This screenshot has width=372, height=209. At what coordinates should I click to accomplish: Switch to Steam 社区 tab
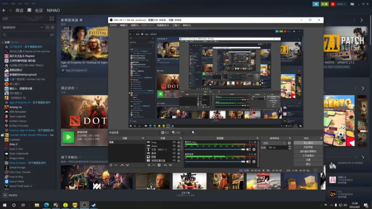tap(39, 10)
